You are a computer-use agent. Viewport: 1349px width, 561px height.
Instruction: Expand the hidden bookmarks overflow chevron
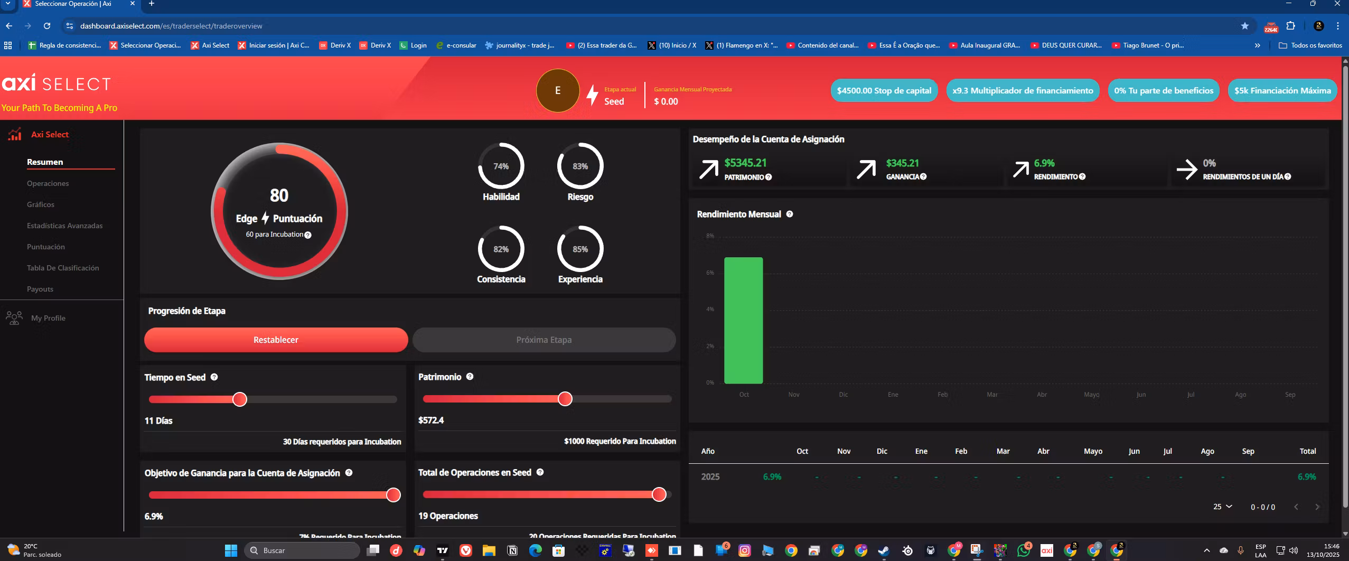1257,45
